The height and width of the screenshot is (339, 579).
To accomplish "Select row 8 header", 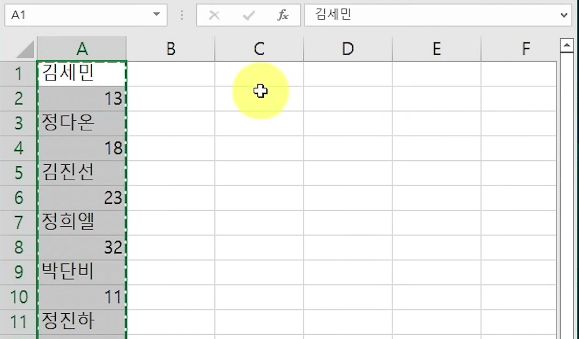I will coord(18,247).
